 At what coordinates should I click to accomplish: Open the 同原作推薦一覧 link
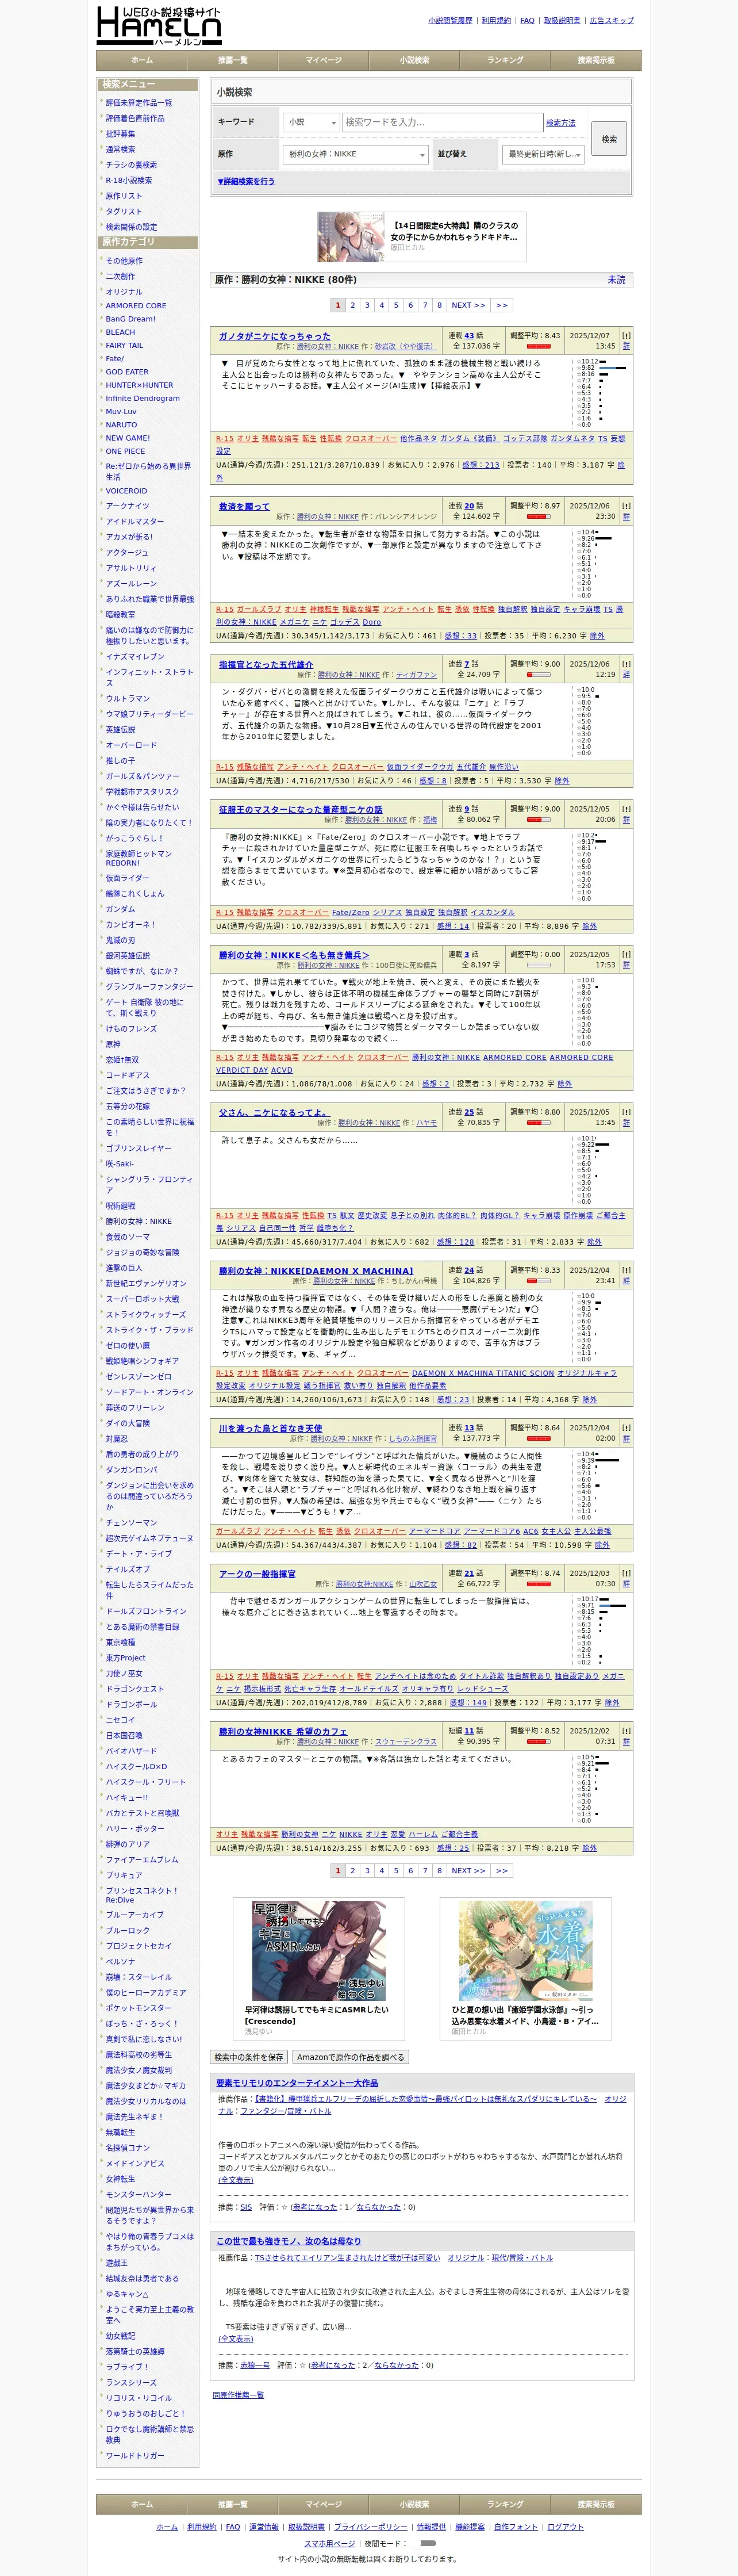(x=238, y=2395)
